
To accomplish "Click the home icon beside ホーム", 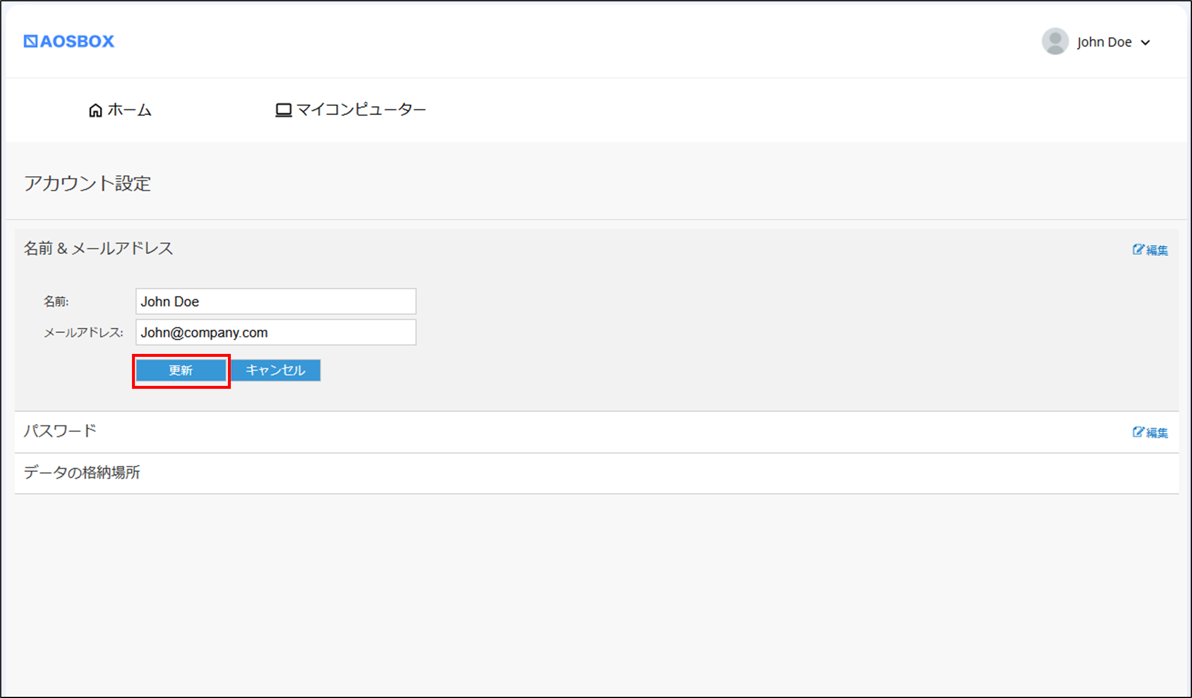I will 95,110.
